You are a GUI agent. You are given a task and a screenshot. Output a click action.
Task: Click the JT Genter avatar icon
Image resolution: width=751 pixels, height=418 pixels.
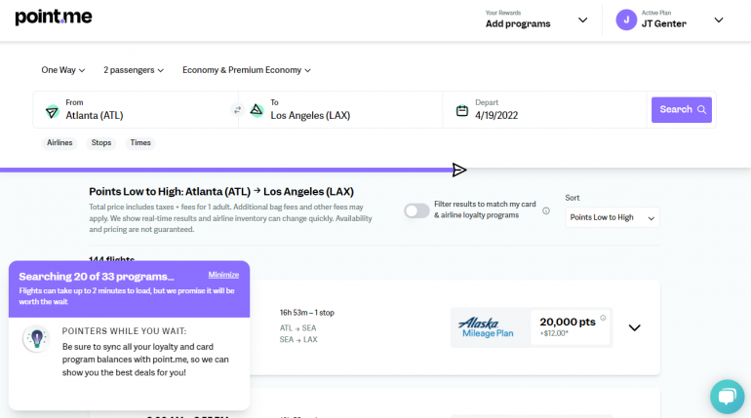pyautogui.click(x=626, y=19)
